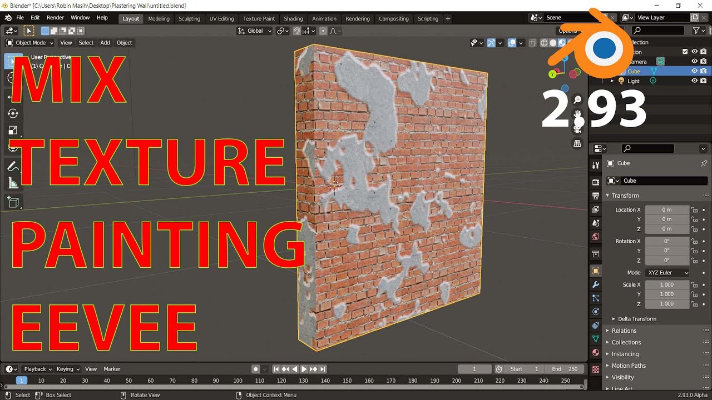Switch to the Texture Paint workspace tab
This screenshot has width=712, height=400.
(x=259, y=18)
